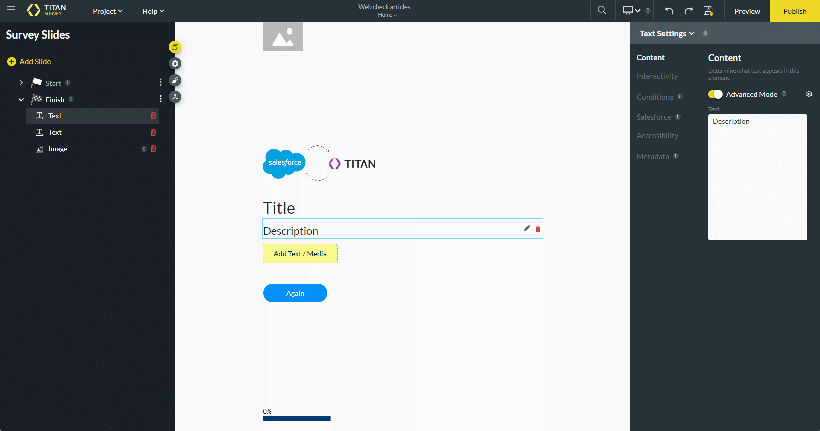Switch to the Conditions tab
This screenshot has width=820, height=431.
(655, 97)
